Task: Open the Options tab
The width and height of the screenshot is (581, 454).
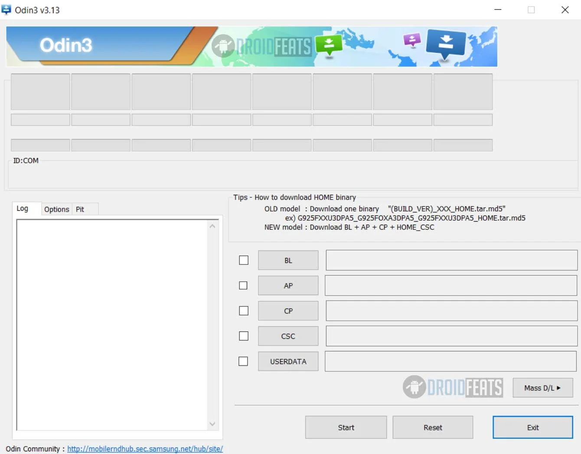Action: (56, 209)
